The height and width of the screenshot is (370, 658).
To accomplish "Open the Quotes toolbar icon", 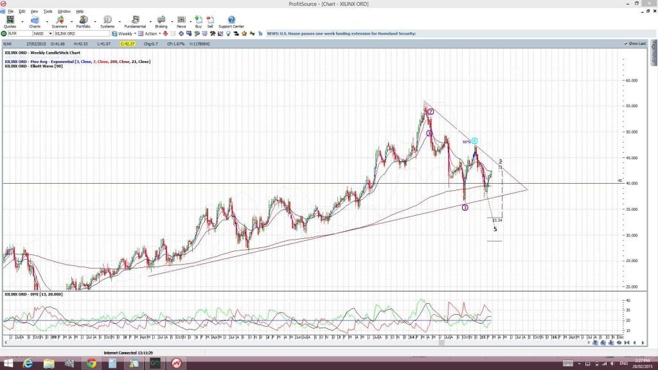I will pos(10,22).
